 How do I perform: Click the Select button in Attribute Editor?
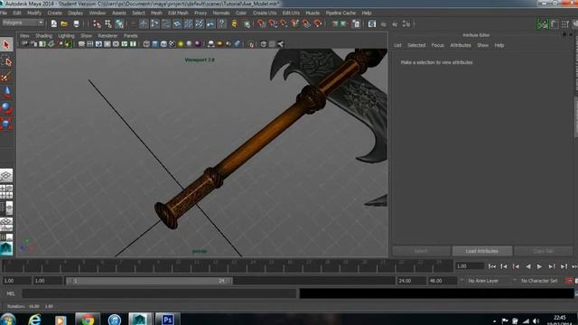(421, 251)
